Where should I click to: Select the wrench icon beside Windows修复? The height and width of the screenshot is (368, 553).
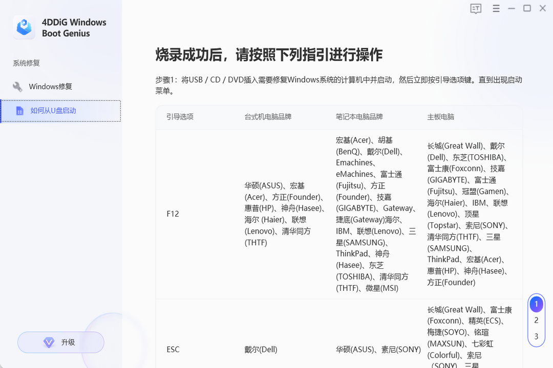(17, 86)
